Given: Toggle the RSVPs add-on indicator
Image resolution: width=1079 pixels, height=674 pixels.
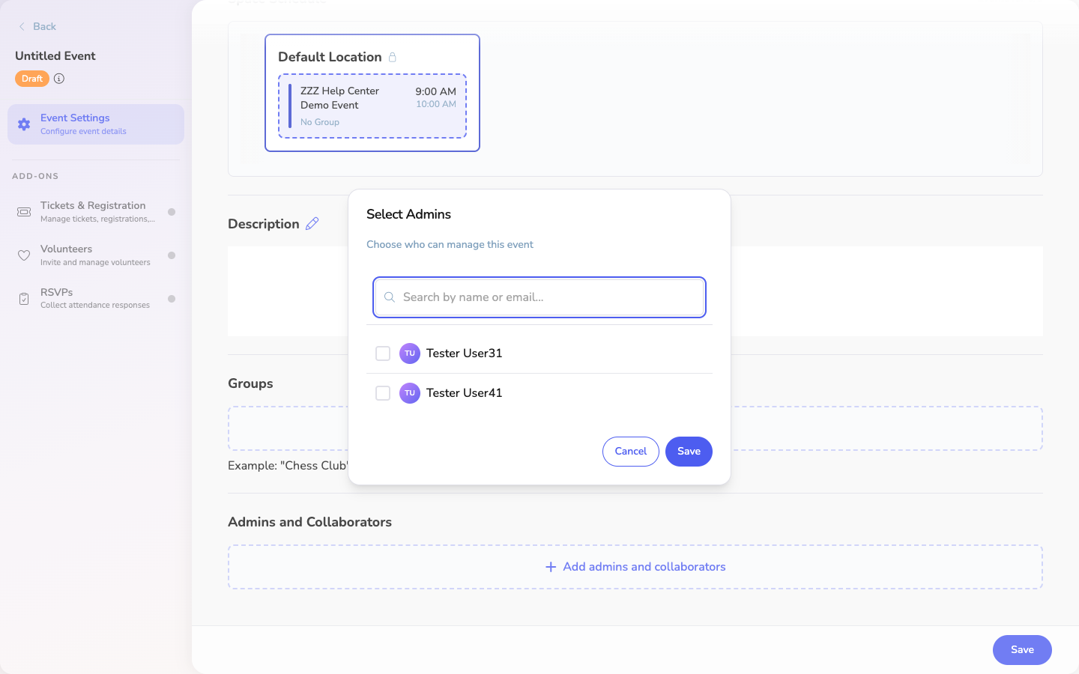Looking at the screenshot, I should 172,299.
